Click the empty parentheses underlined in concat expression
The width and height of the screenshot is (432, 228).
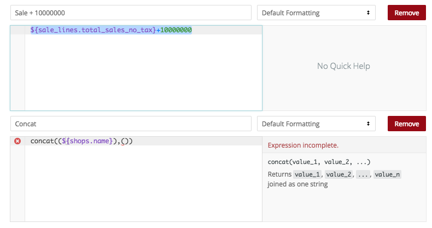[x=125, y=141]
